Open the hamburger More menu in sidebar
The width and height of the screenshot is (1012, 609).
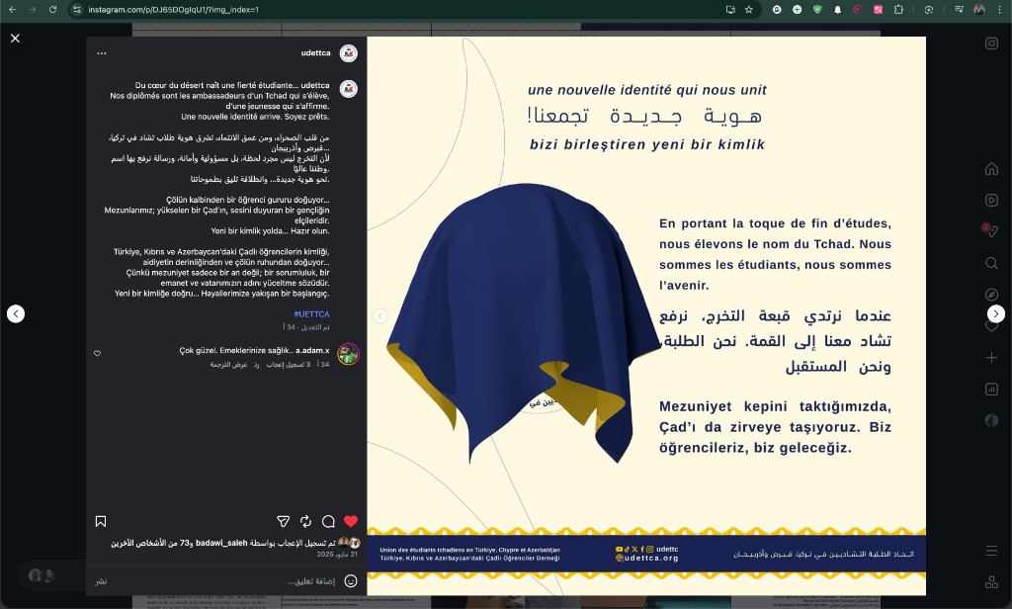click(x=991, y=551)
